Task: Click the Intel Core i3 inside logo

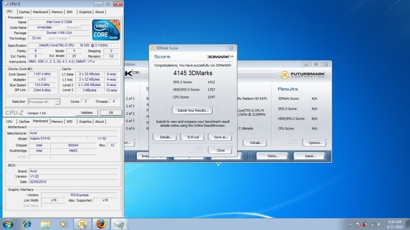Action: tap(106, 30)
